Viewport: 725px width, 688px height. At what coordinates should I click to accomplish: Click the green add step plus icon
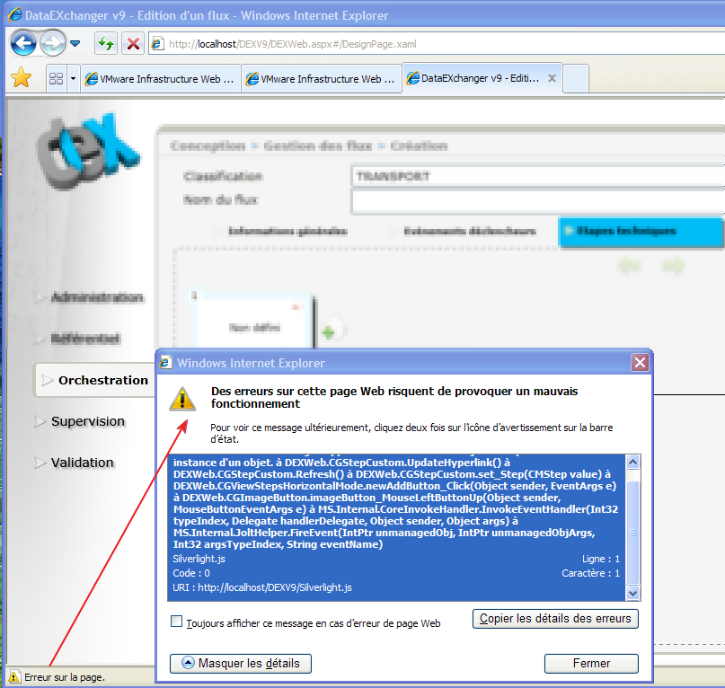click(x=328, y=331)
